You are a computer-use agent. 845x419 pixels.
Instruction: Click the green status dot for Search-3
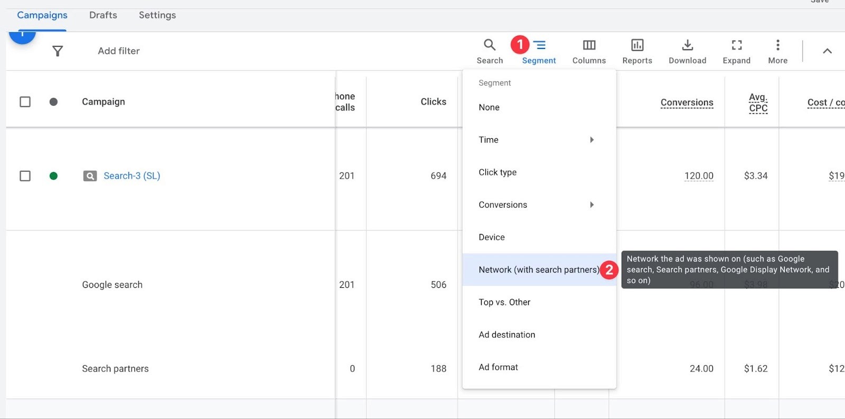(x=53, y=176)
